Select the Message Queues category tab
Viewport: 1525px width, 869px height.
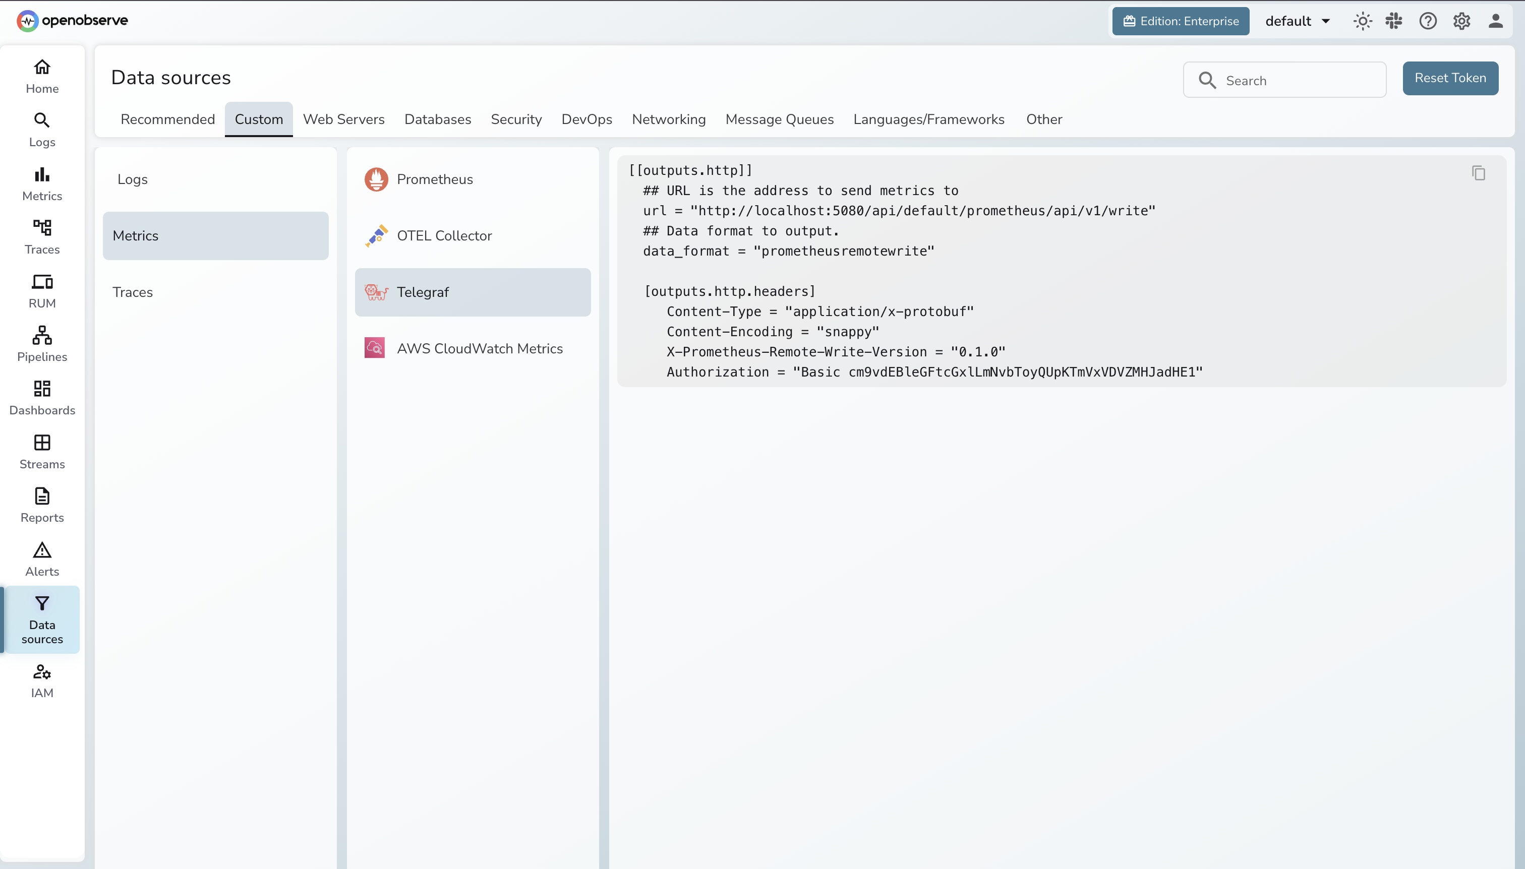pyautogui.click(x=780, y=119)
